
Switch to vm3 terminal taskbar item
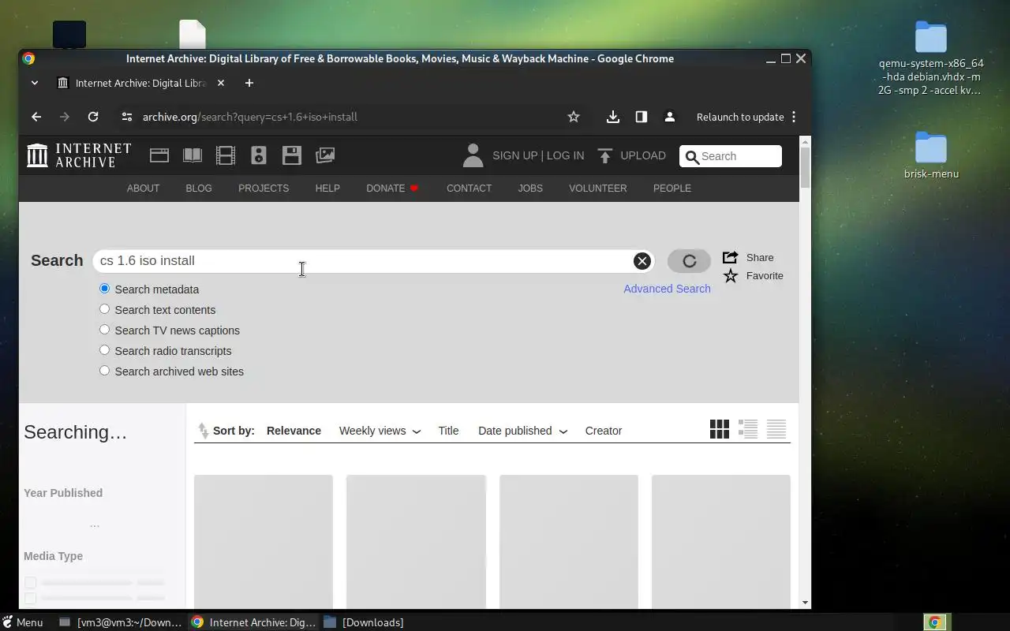(122, 622)
